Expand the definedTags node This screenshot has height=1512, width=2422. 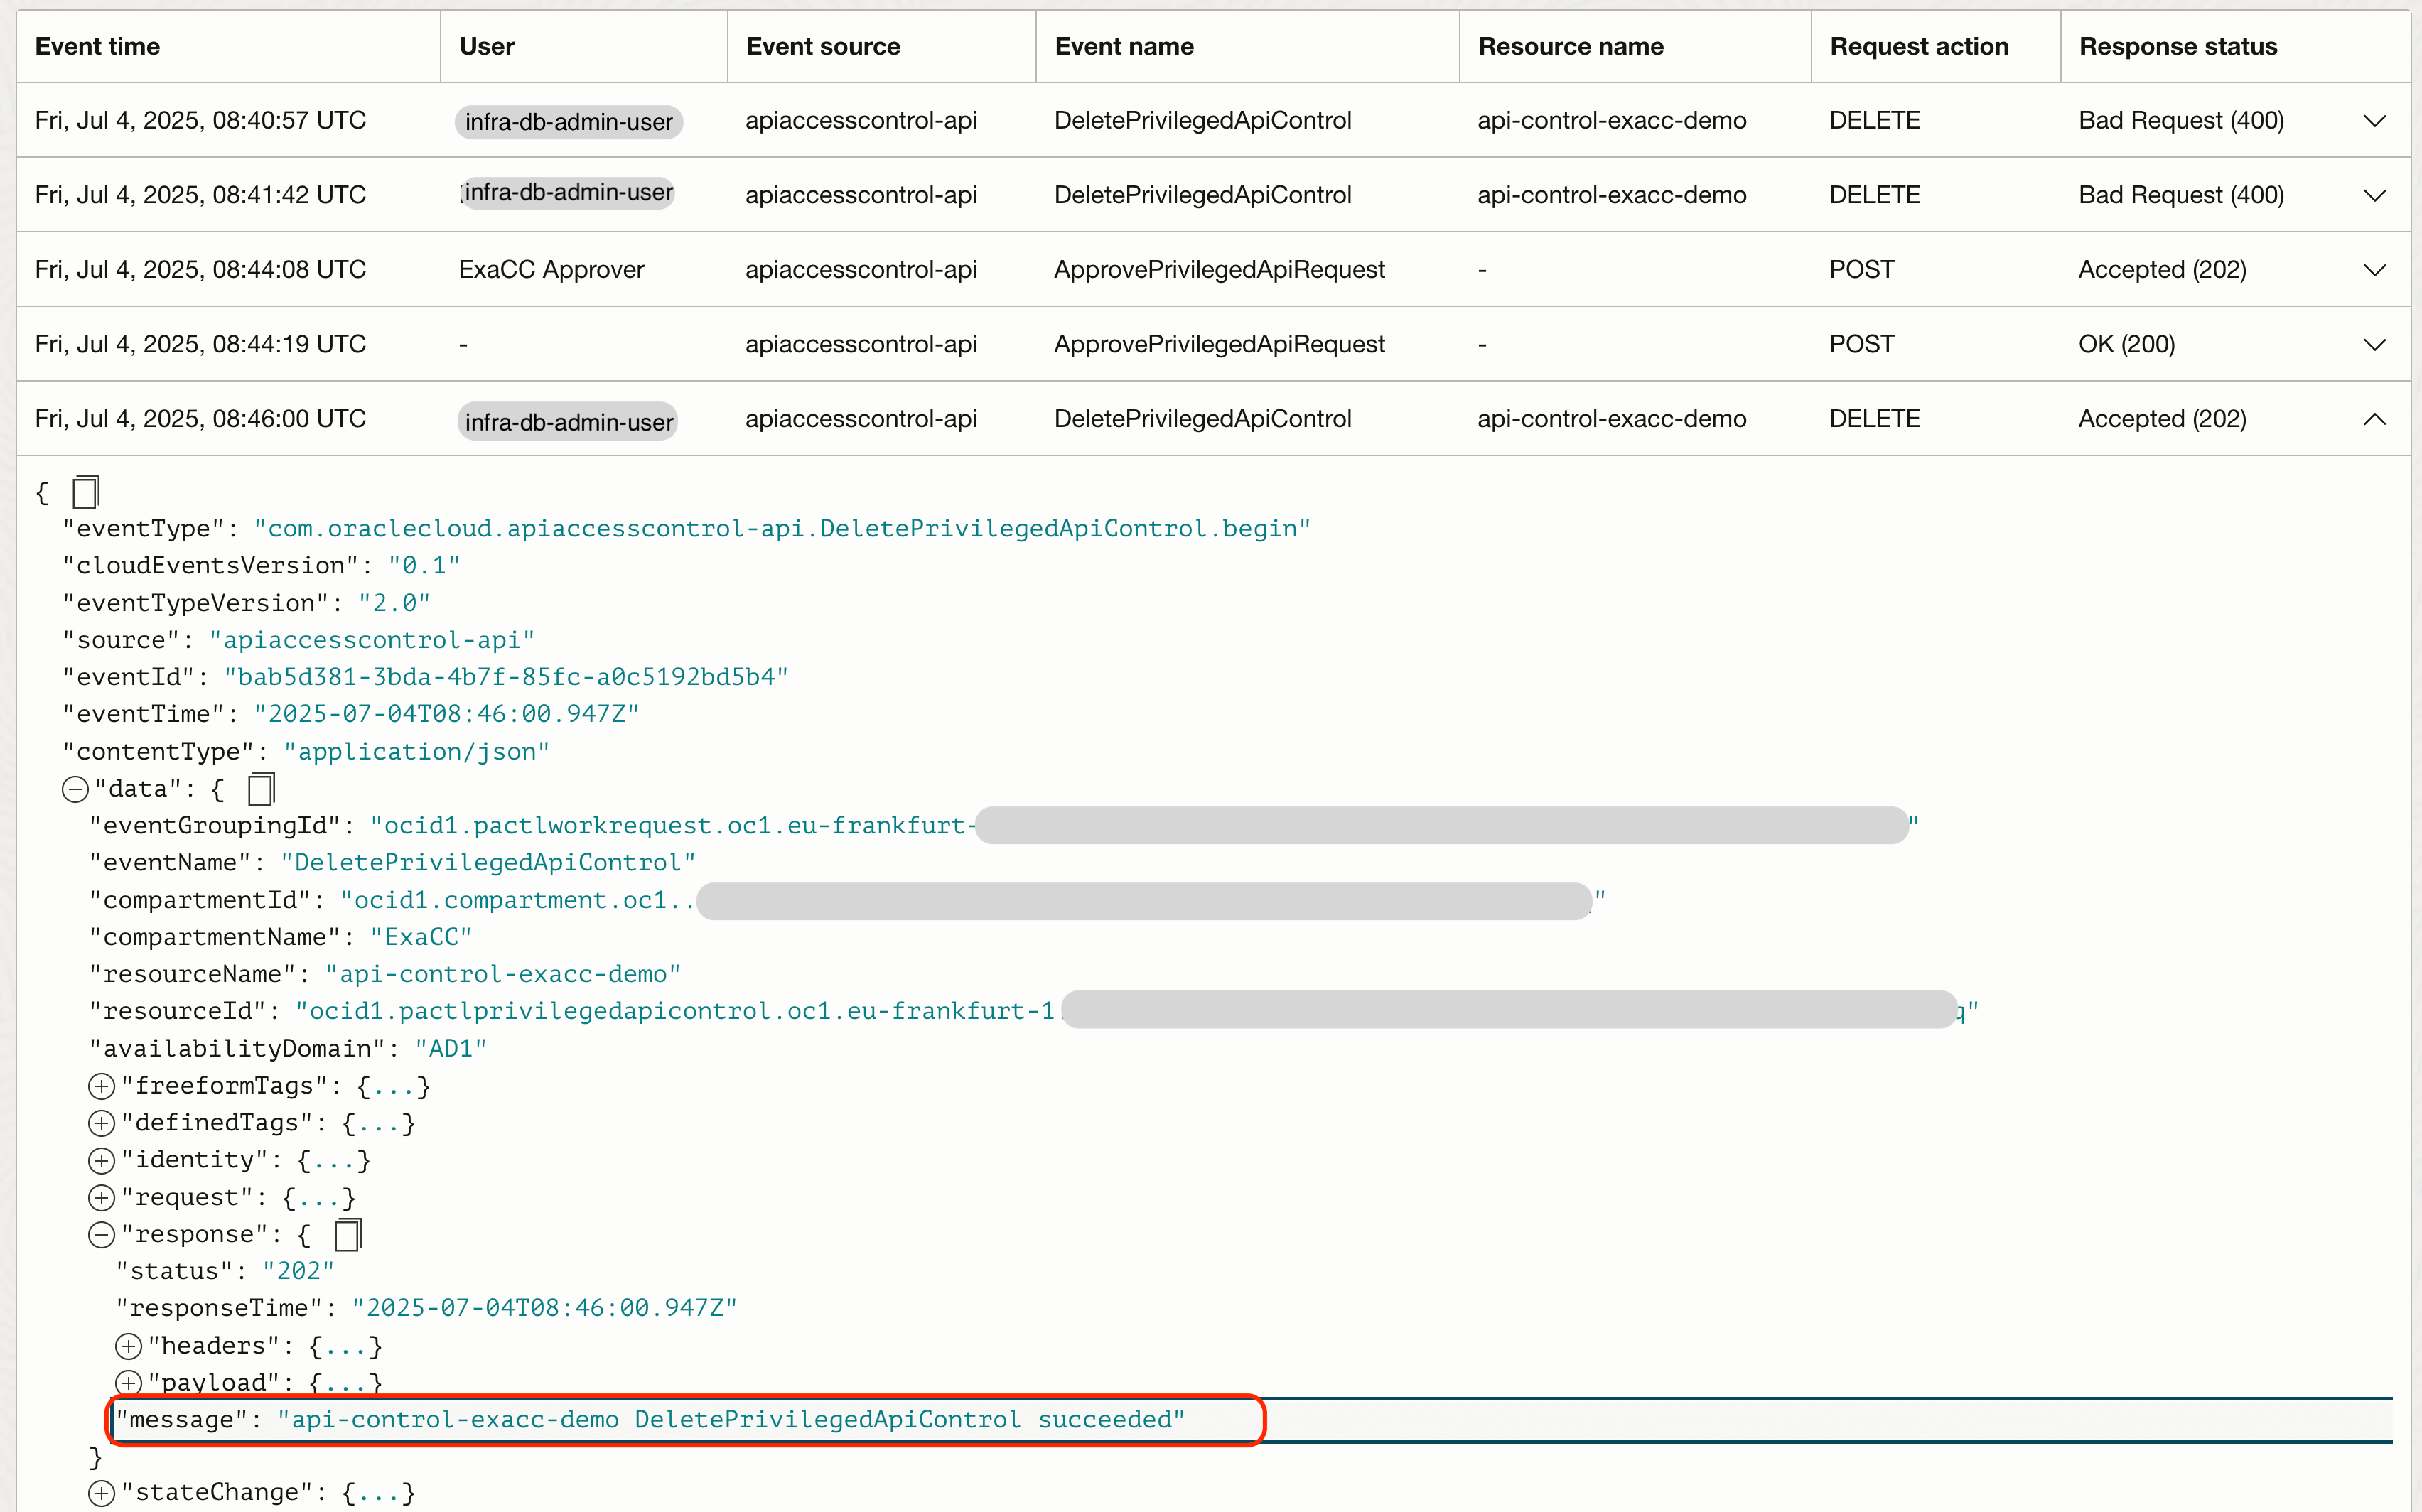tap(101, 1122)
